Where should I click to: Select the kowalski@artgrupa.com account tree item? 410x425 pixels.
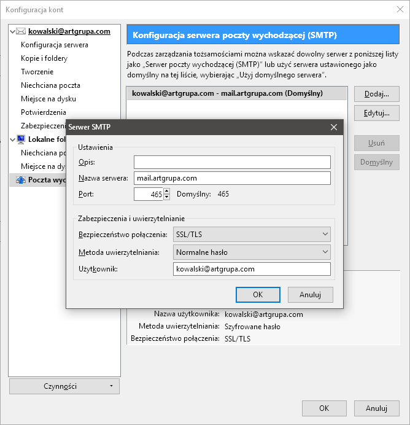click(x=69, y=31)
